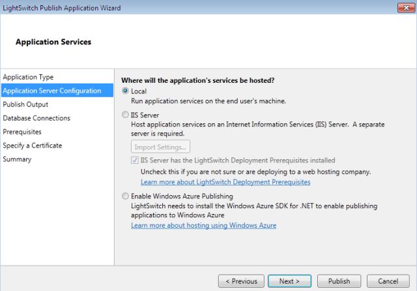417x291 pixels.
Task: Click the Import Settings... button
Action: (160, 146)
